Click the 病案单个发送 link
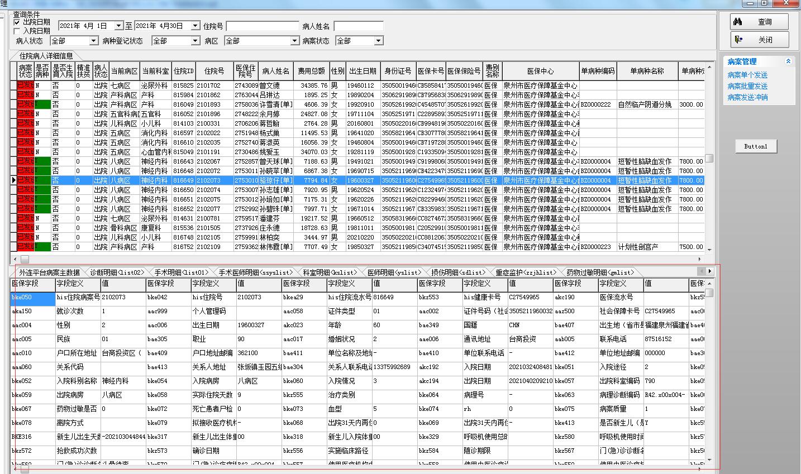 [x=747, y=75]
